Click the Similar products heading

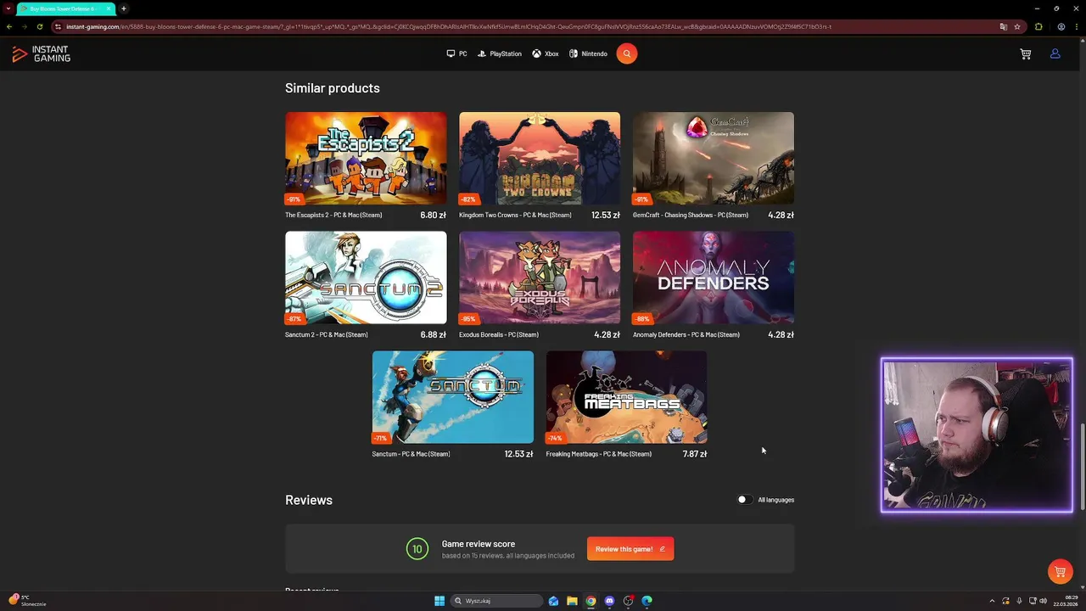333,88
